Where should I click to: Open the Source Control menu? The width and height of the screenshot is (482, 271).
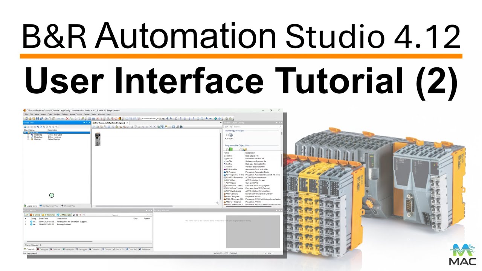coord(76,114)
